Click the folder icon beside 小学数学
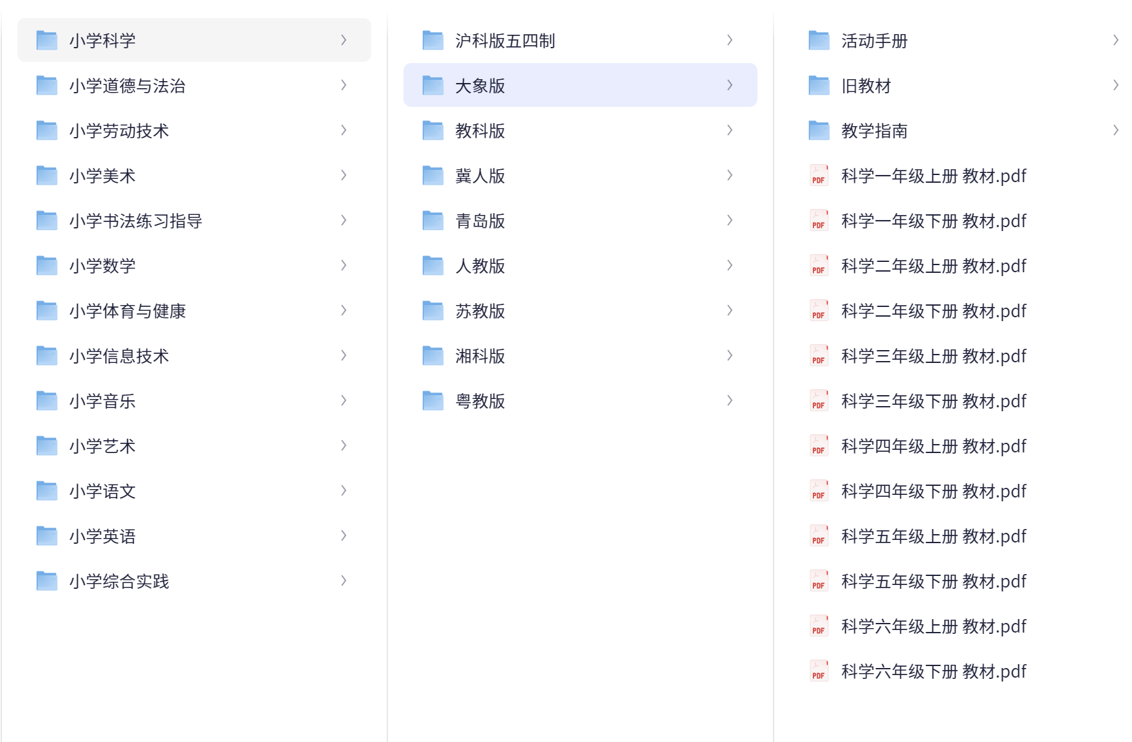 47,265
